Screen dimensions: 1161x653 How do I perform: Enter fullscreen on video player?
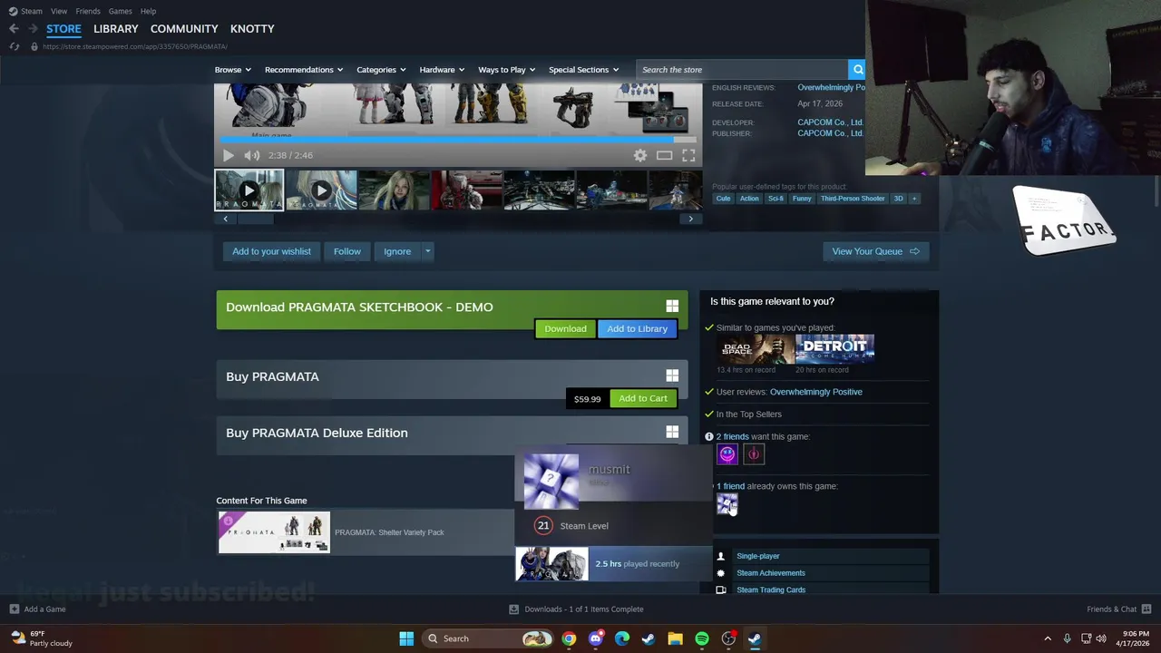click(688, 155)
